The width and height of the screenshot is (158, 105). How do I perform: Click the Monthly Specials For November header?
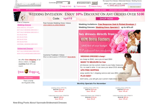coord(91,83)
